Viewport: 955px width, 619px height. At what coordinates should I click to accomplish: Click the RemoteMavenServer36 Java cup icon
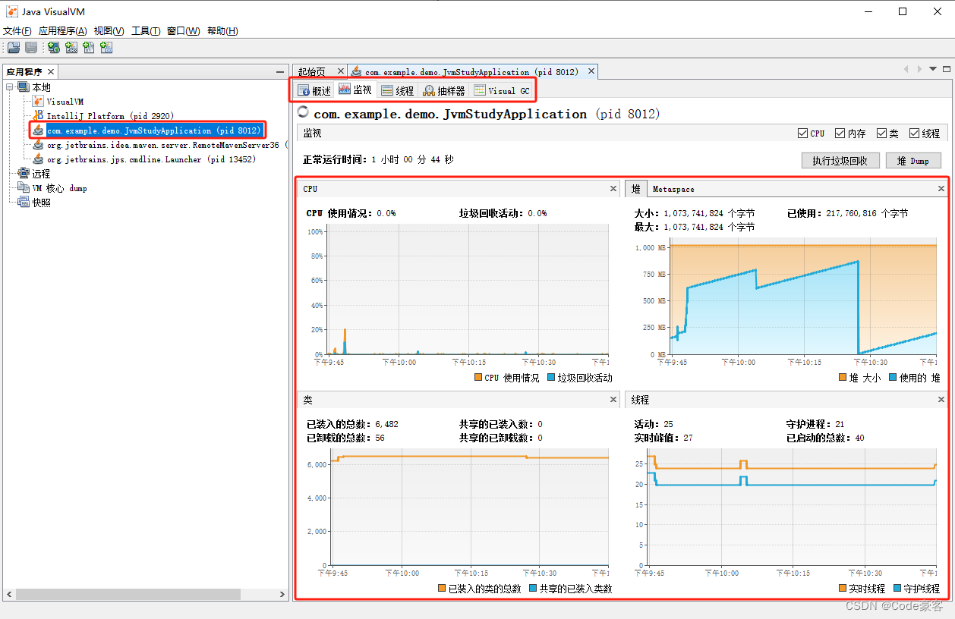coord(38,145)
